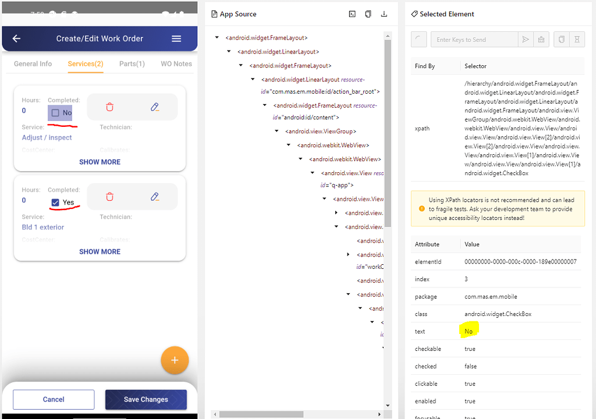This screenshot has width=596, height=419.
Task: Switch to the Parts(1) tab
Action: [133, 64]
